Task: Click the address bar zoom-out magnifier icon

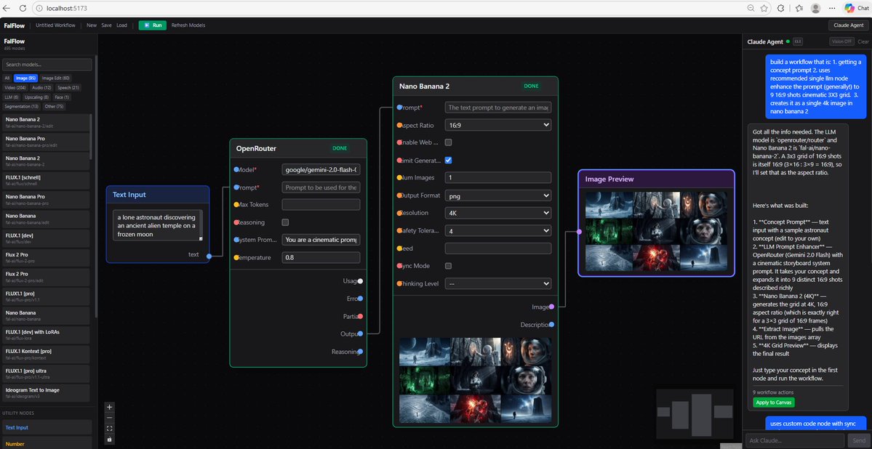Action: coord(751,8)
